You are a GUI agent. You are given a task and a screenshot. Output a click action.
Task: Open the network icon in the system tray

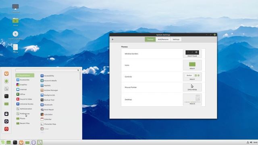(x=248, y=142)
